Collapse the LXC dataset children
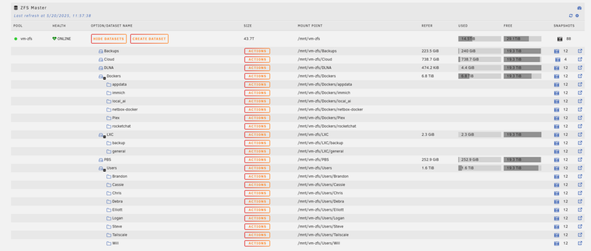The width and height of the screenshot is (591, 251). tap(105, 136)
